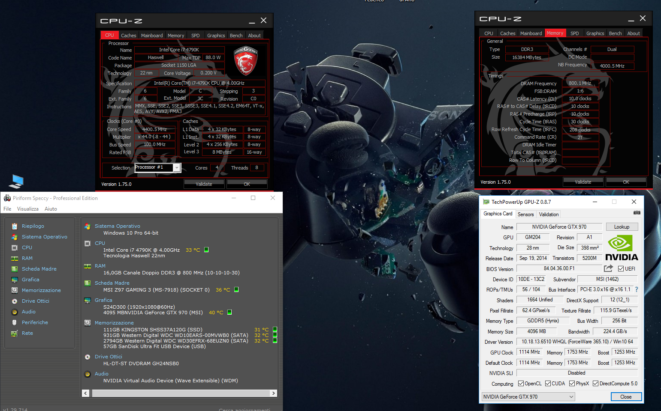Toggle the OpenCL checkbox
The image size is (661, 411).
521,384
